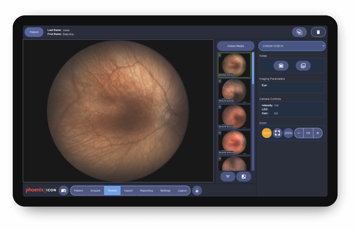This screenshot has height=230, width=356.
Task: Click the image note icon in Notes panel
Action: coord(303,66)
